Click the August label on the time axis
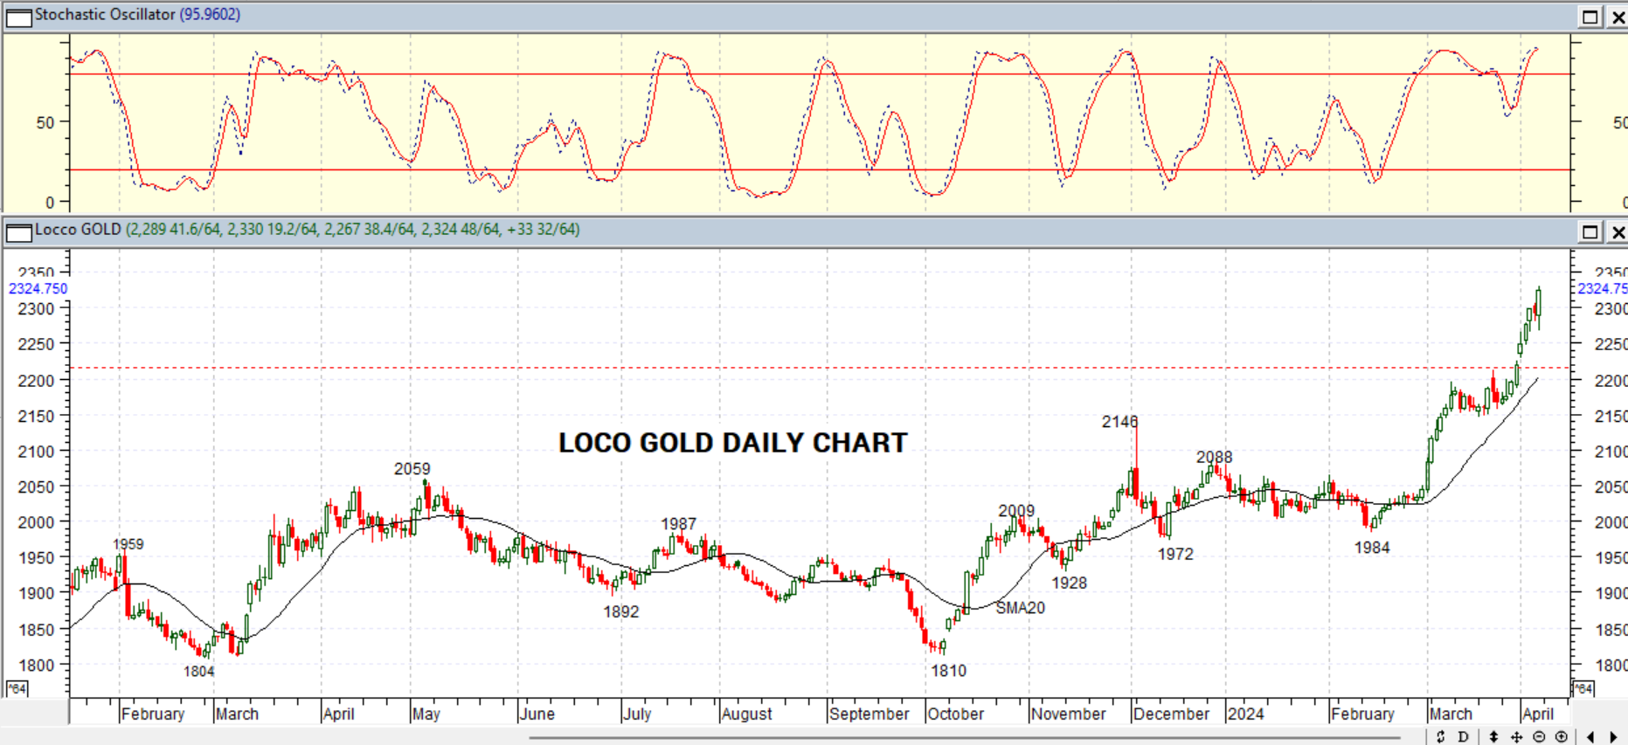The width and height of the screenshot is (1628, 745). (x=746, y=714)
